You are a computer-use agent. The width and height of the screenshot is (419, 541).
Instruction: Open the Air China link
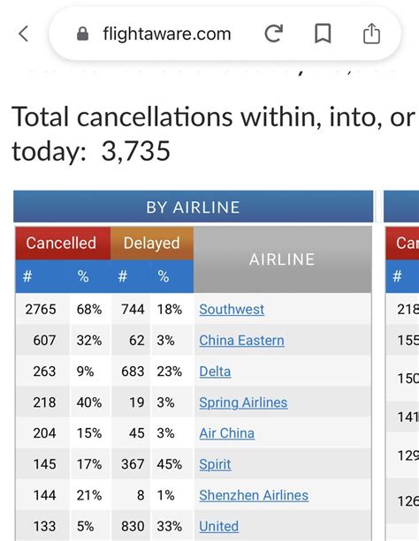227,433
